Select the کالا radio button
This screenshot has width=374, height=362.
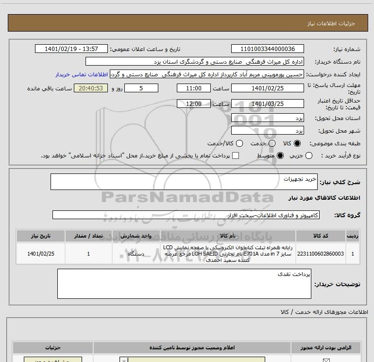pyautogui.click(x=297, y=143)
